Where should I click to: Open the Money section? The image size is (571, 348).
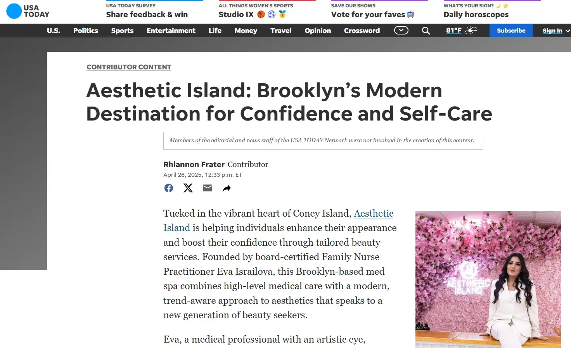coord(246,30)
